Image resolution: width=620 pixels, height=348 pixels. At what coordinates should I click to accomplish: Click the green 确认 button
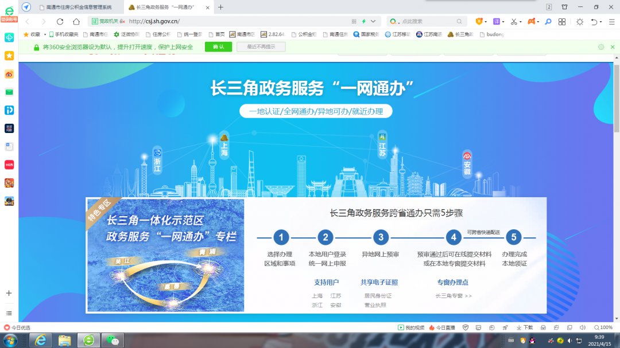click(218, 46)
